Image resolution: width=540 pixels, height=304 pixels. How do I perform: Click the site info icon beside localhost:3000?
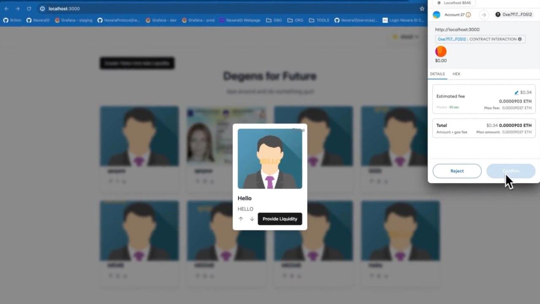coord(42,8)
